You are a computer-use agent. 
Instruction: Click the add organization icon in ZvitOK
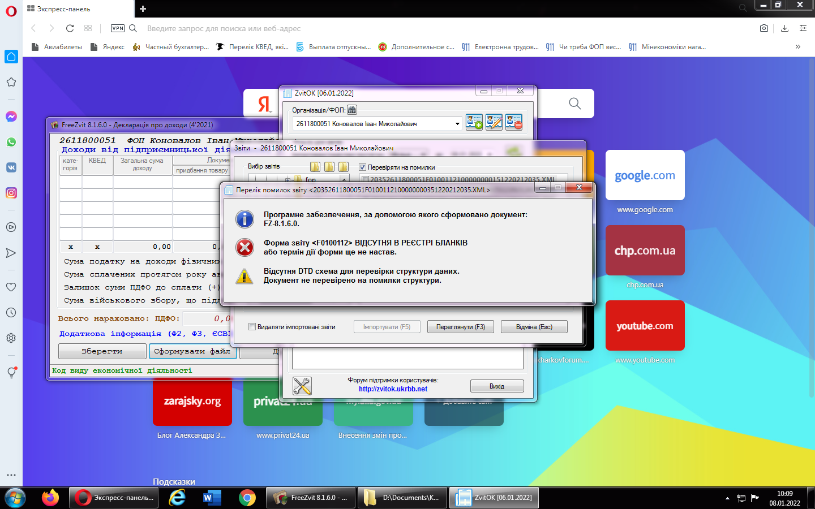[474, 122]
